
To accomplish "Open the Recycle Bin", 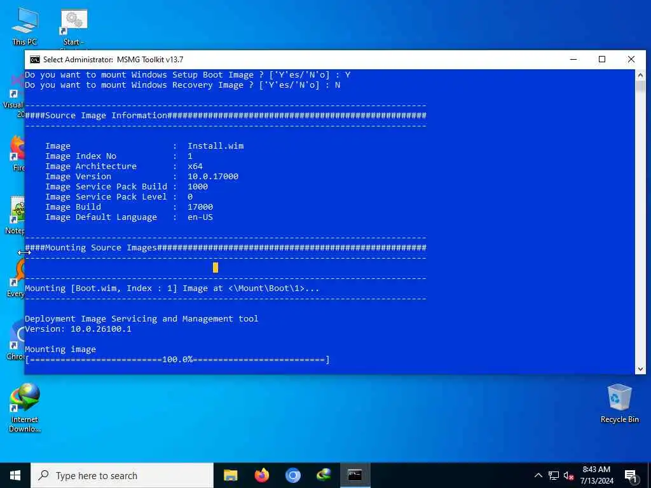I will [x=619, y=402].
